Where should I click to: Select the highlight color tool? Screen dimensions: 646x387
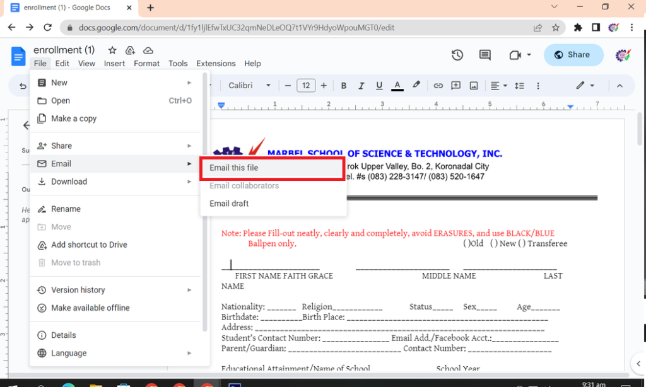coord(416,85)
